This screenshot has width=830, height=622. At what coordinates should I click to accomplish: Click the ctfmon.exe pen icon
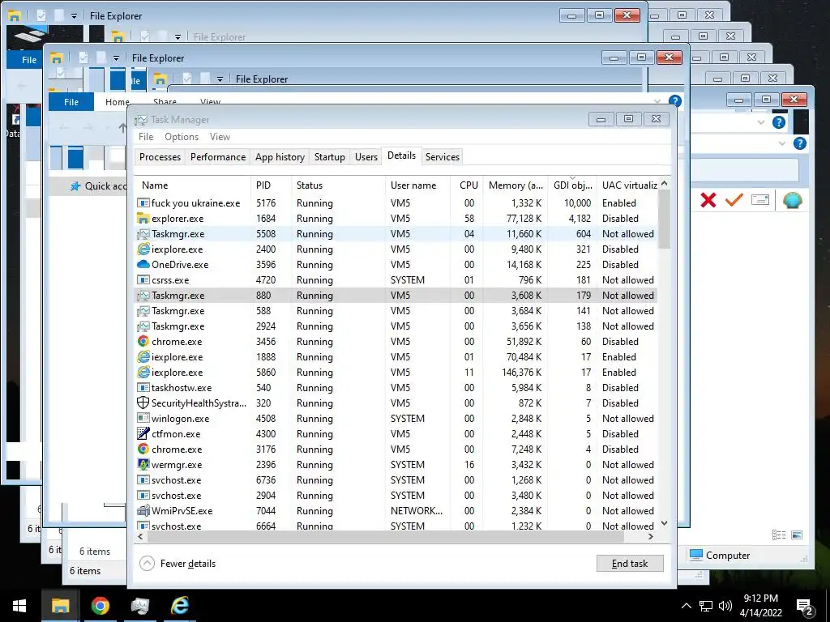tap(143, 433)
